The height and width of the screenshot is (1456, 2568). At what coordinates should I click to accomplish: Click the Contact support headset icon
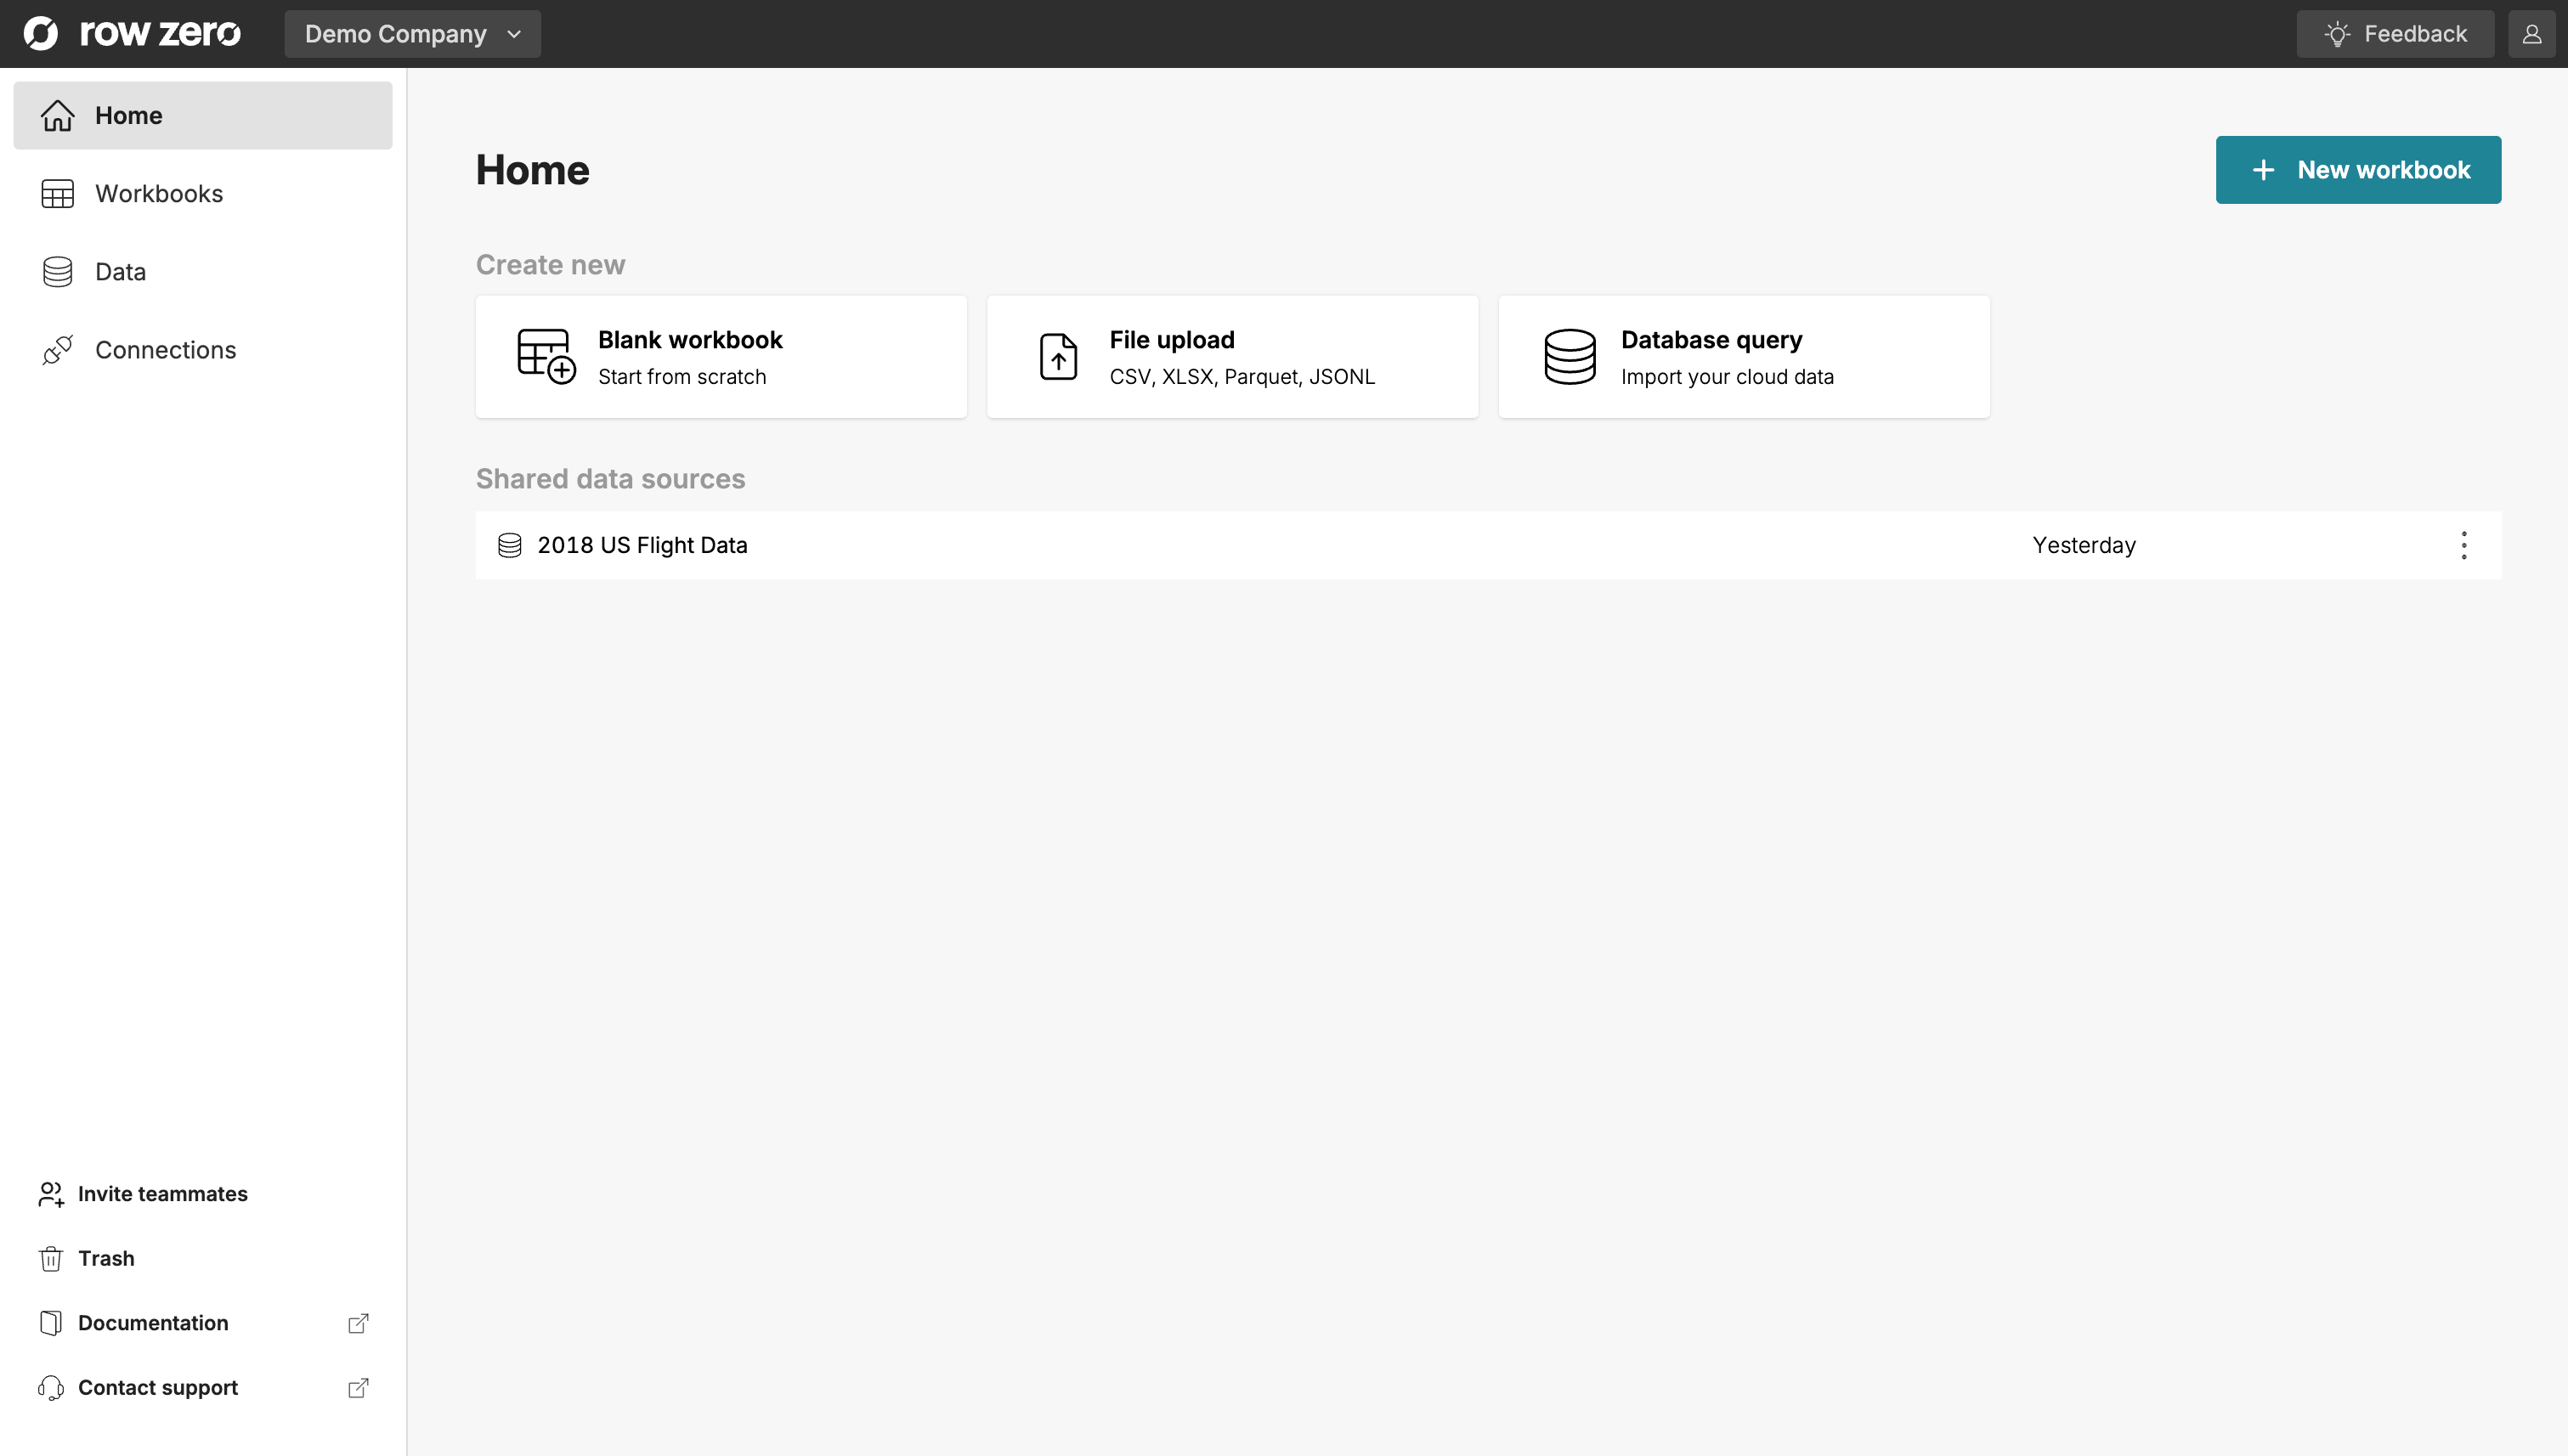[51, 1387]
